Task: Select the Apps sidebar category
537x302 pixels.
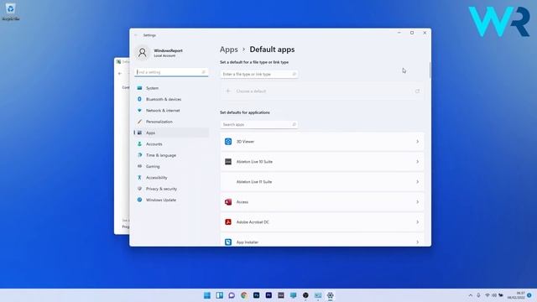Action: pyautogui.click(x=171, y=133)
